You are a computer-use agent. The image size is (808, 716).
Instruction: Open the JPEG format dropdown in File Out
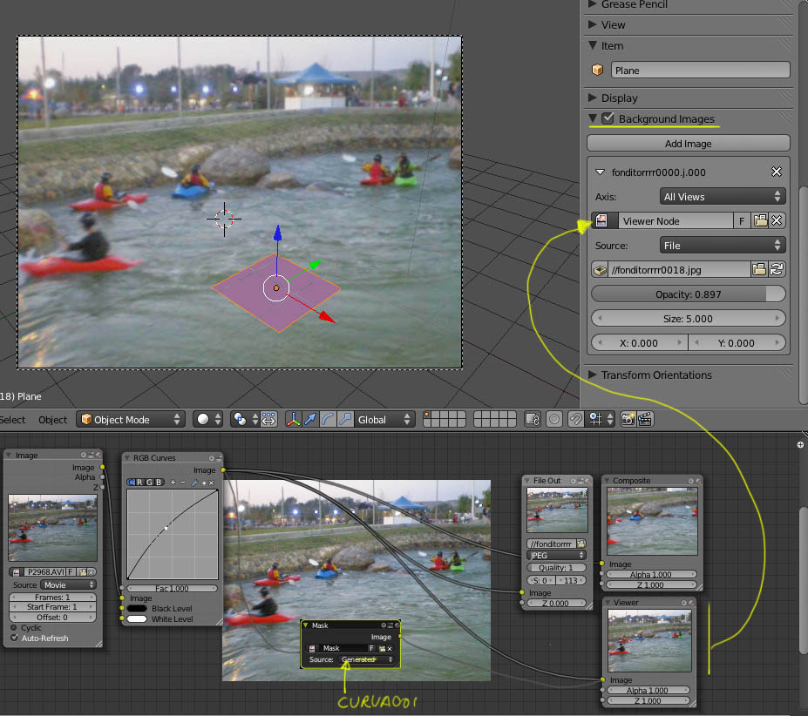[x=556, y=555]
